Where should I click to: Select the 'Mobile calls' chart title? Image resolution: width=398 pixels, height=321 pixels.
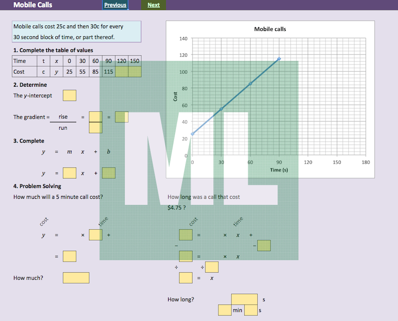[270, 29]
